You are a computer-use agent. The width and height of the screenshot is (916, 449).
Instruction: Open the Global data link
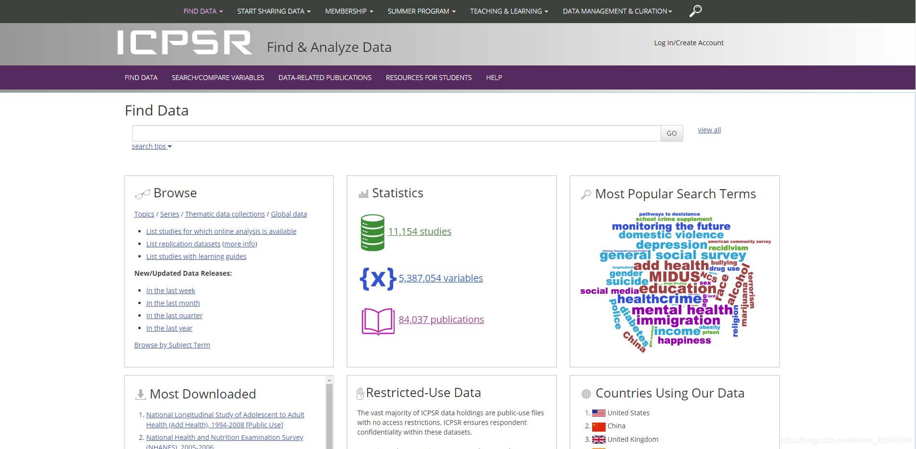289,214
